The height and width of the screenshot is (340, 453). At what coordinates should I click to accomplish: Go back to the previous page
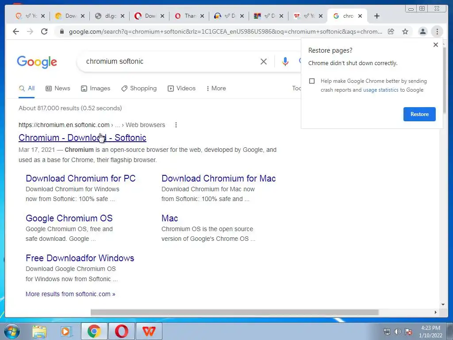coord(16,31)
